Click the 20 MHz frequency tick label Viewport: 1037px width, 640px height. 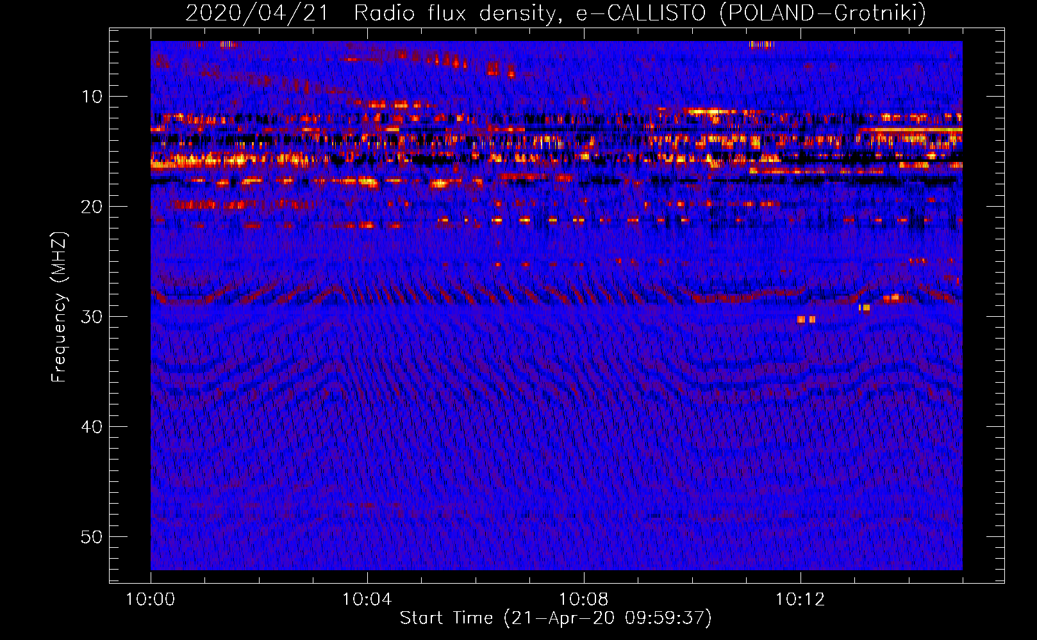pos(92,207)
